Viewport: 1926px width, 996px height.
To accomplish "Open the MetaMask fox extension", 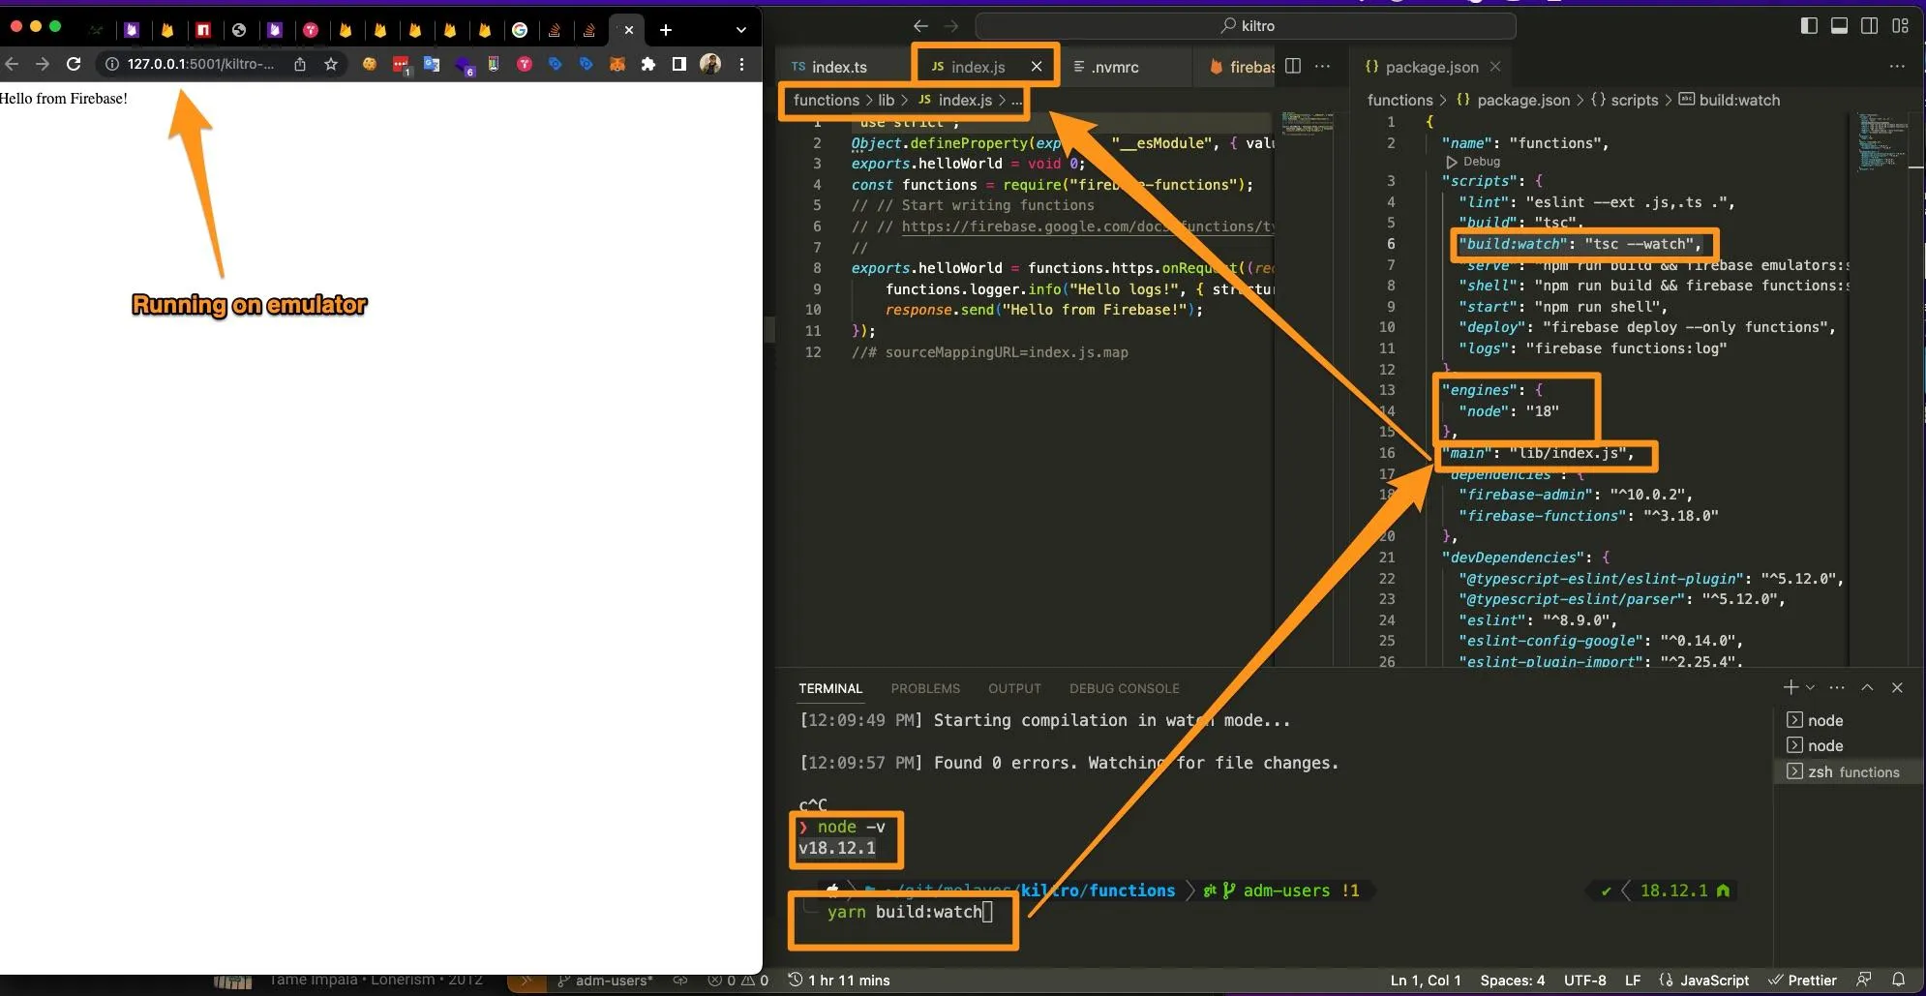I will (x=617, y=64).
